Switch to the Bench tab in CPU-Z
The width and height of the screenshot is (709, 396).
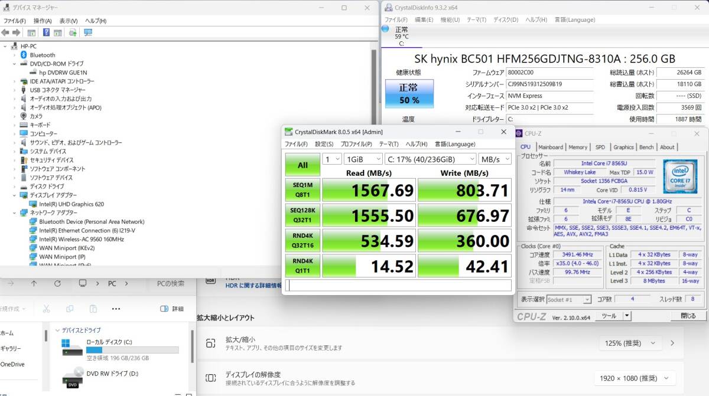point(647,147)
